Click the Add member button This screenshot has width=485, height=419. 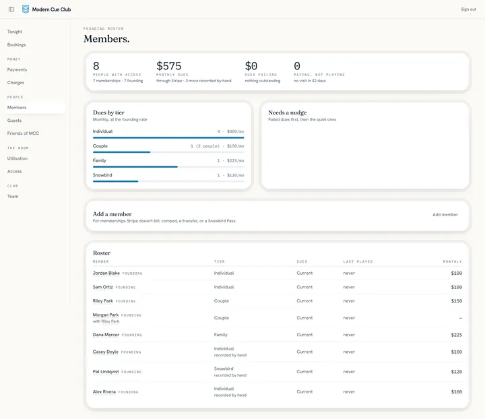click(445, 215)
